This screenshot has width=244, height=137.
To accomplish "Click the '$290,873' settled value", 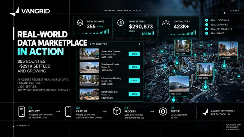I will (x=141, y=26).
